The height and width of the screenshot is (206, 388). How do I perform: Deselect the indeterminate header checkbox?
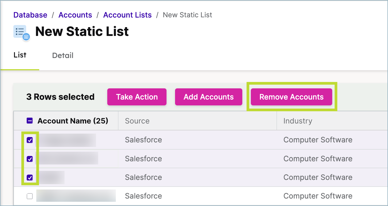pyautogui.click(x=30, y=121)
